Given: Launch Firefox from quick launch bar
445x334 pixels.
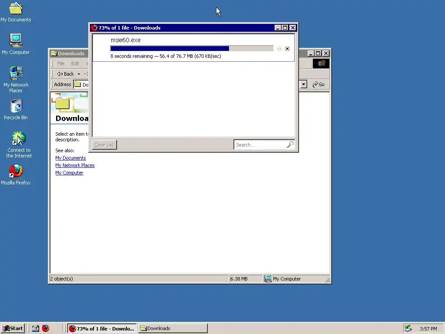Looking at the screenshot, I should (x=46, y=328).
